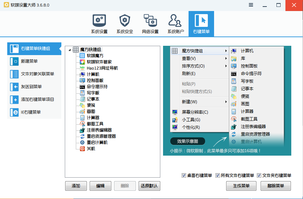Open 新建菜单 in sidebar
This screenshot has width=303, height=199.
pos(34,61)
